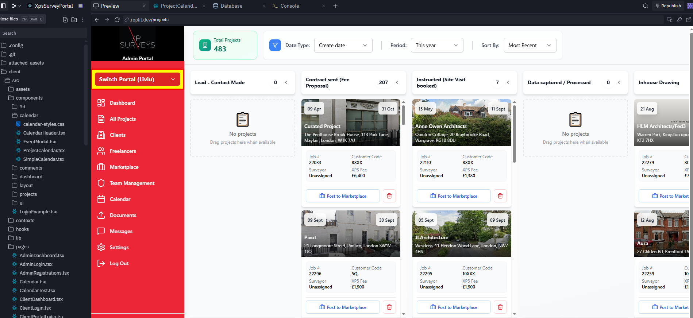This screenshot has width=693, height=318.
Task: Click the Contract sent column scrollbar
Action: [403, 115]
